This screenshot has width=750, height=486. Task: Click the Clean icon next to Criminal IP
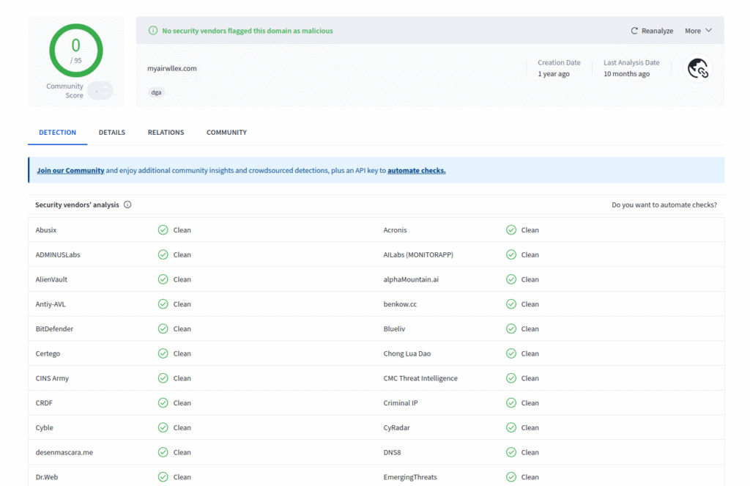coord(510,402)
